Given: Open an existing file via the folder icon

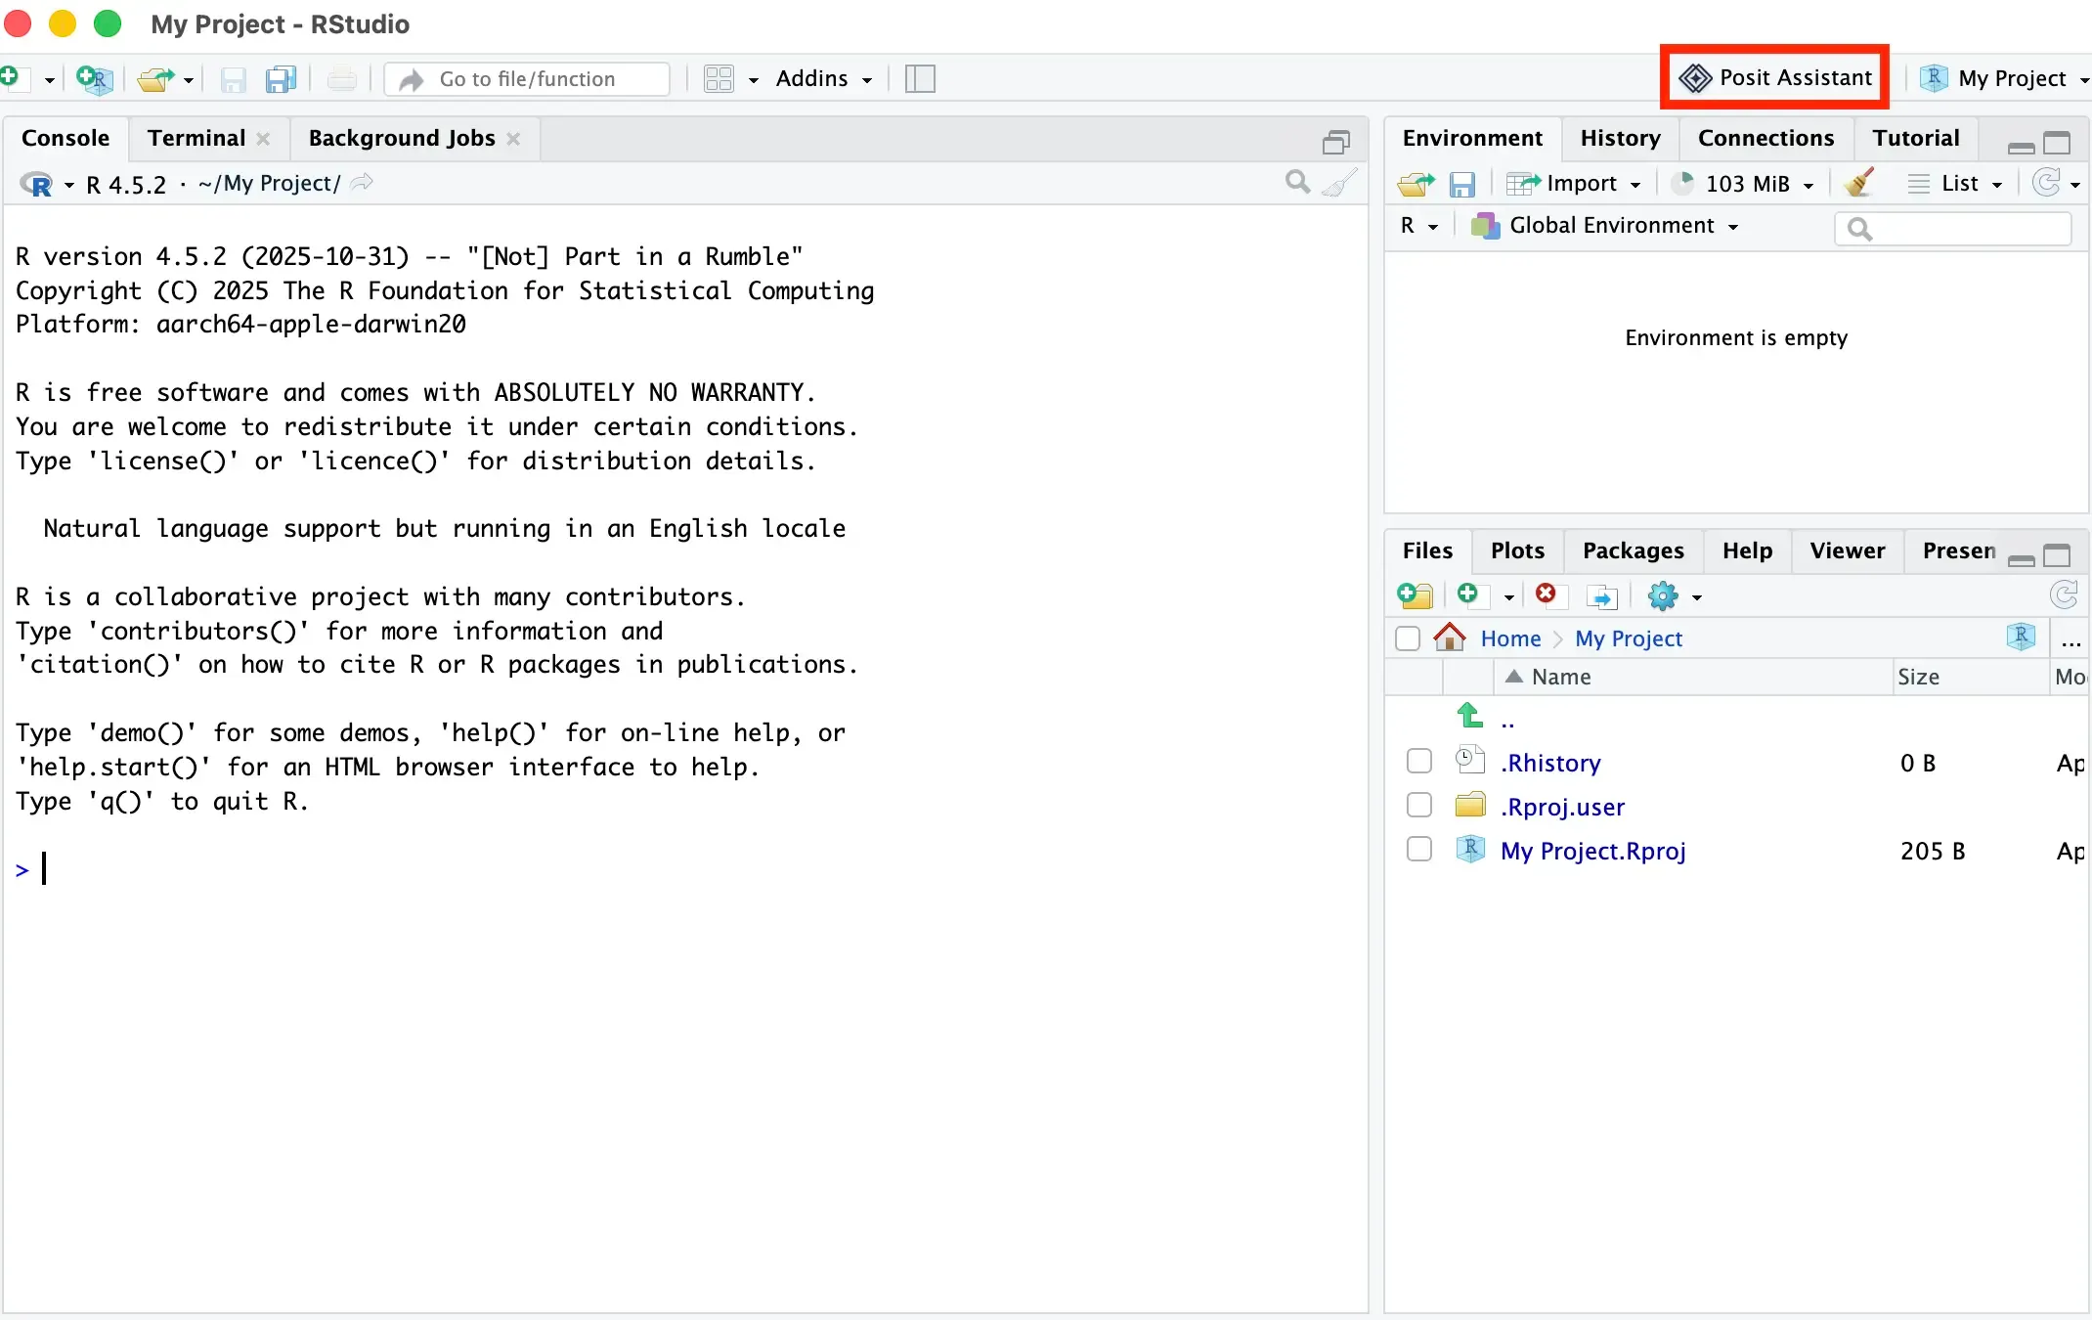Looking at the screenshot, I should pyautogui.click(x=155, y=79).
